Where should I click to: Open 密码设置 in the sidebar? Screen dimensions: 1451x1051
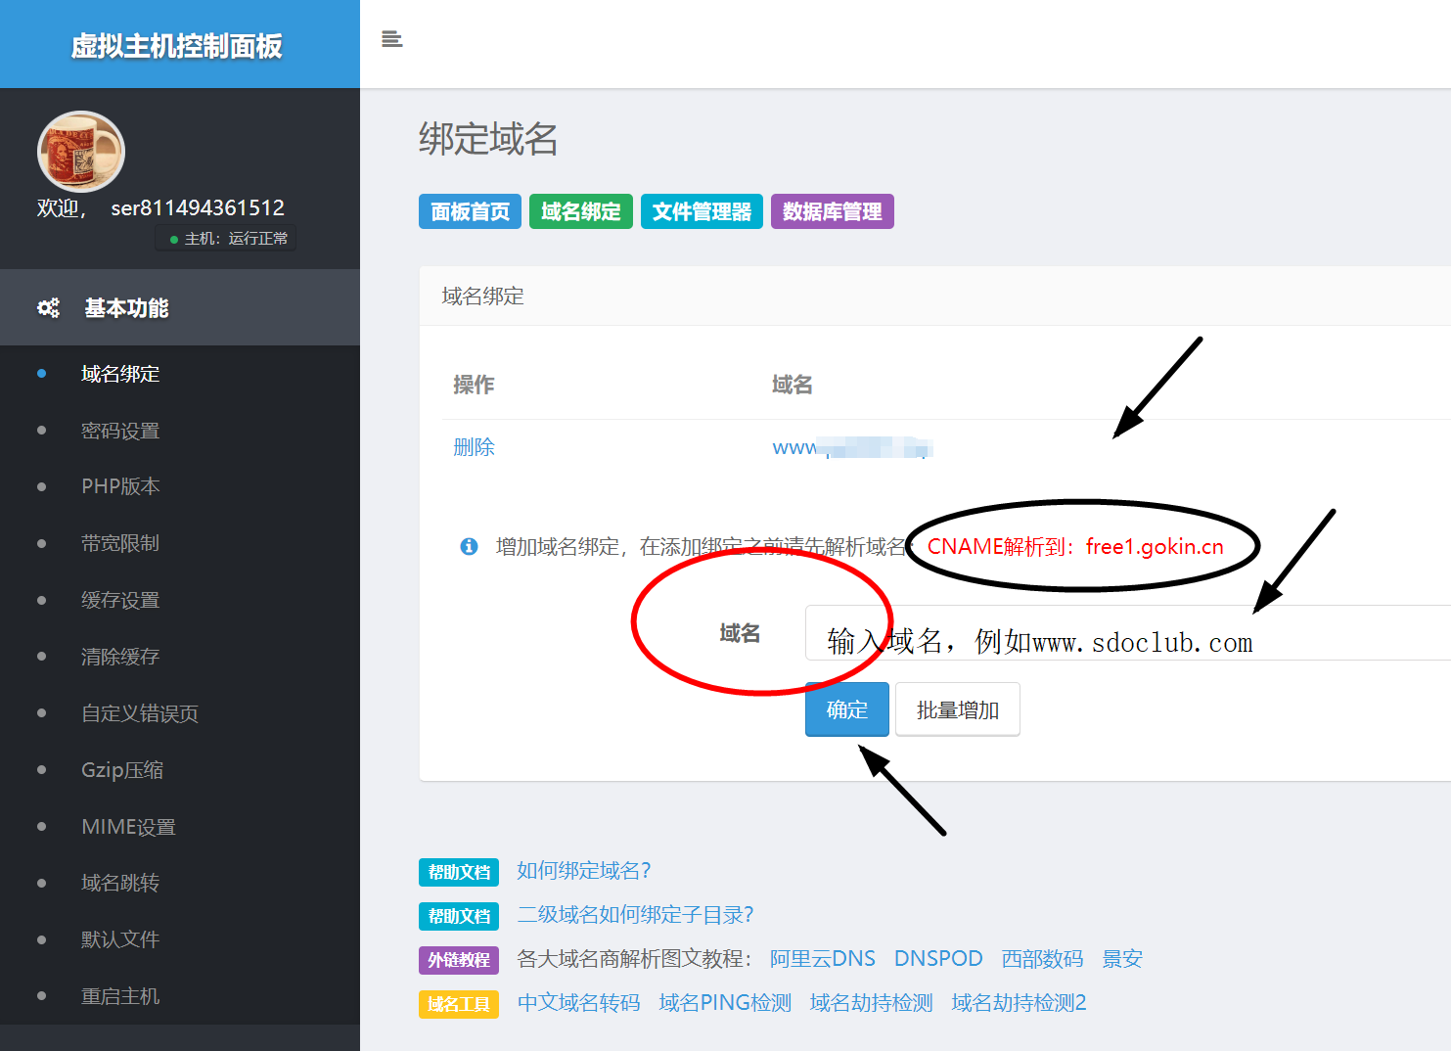click(120, 431)
